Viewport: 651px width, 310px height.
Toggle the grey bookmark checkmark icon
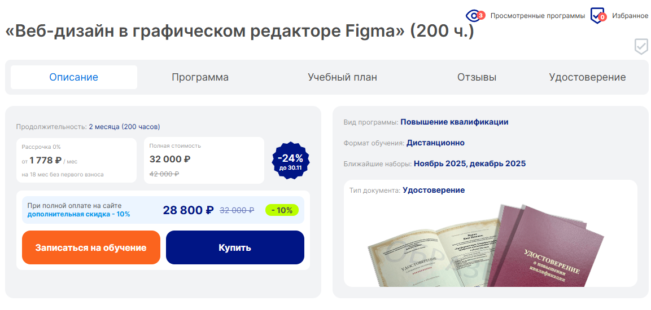pyautogui.click(x=641, y=46)
